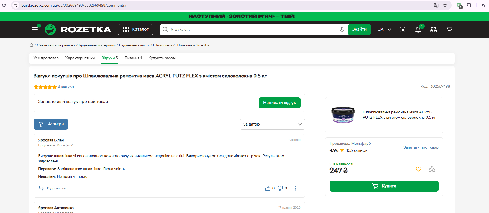The image size is (489, 213).
Task: Expand the 'За датою' sort dropdown
Action: click(x=272, y=124)
